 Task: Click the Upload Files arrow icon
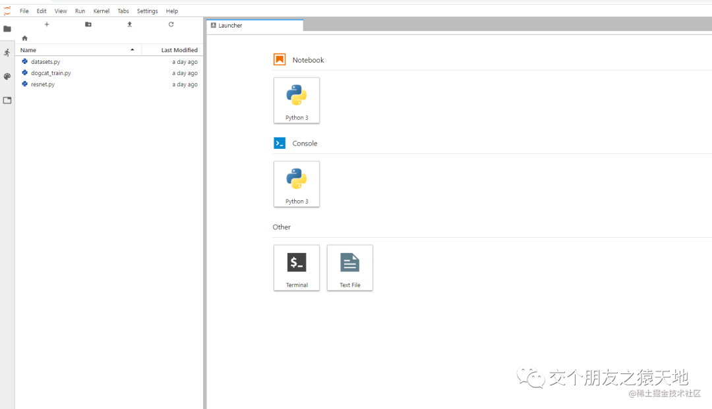129,24
